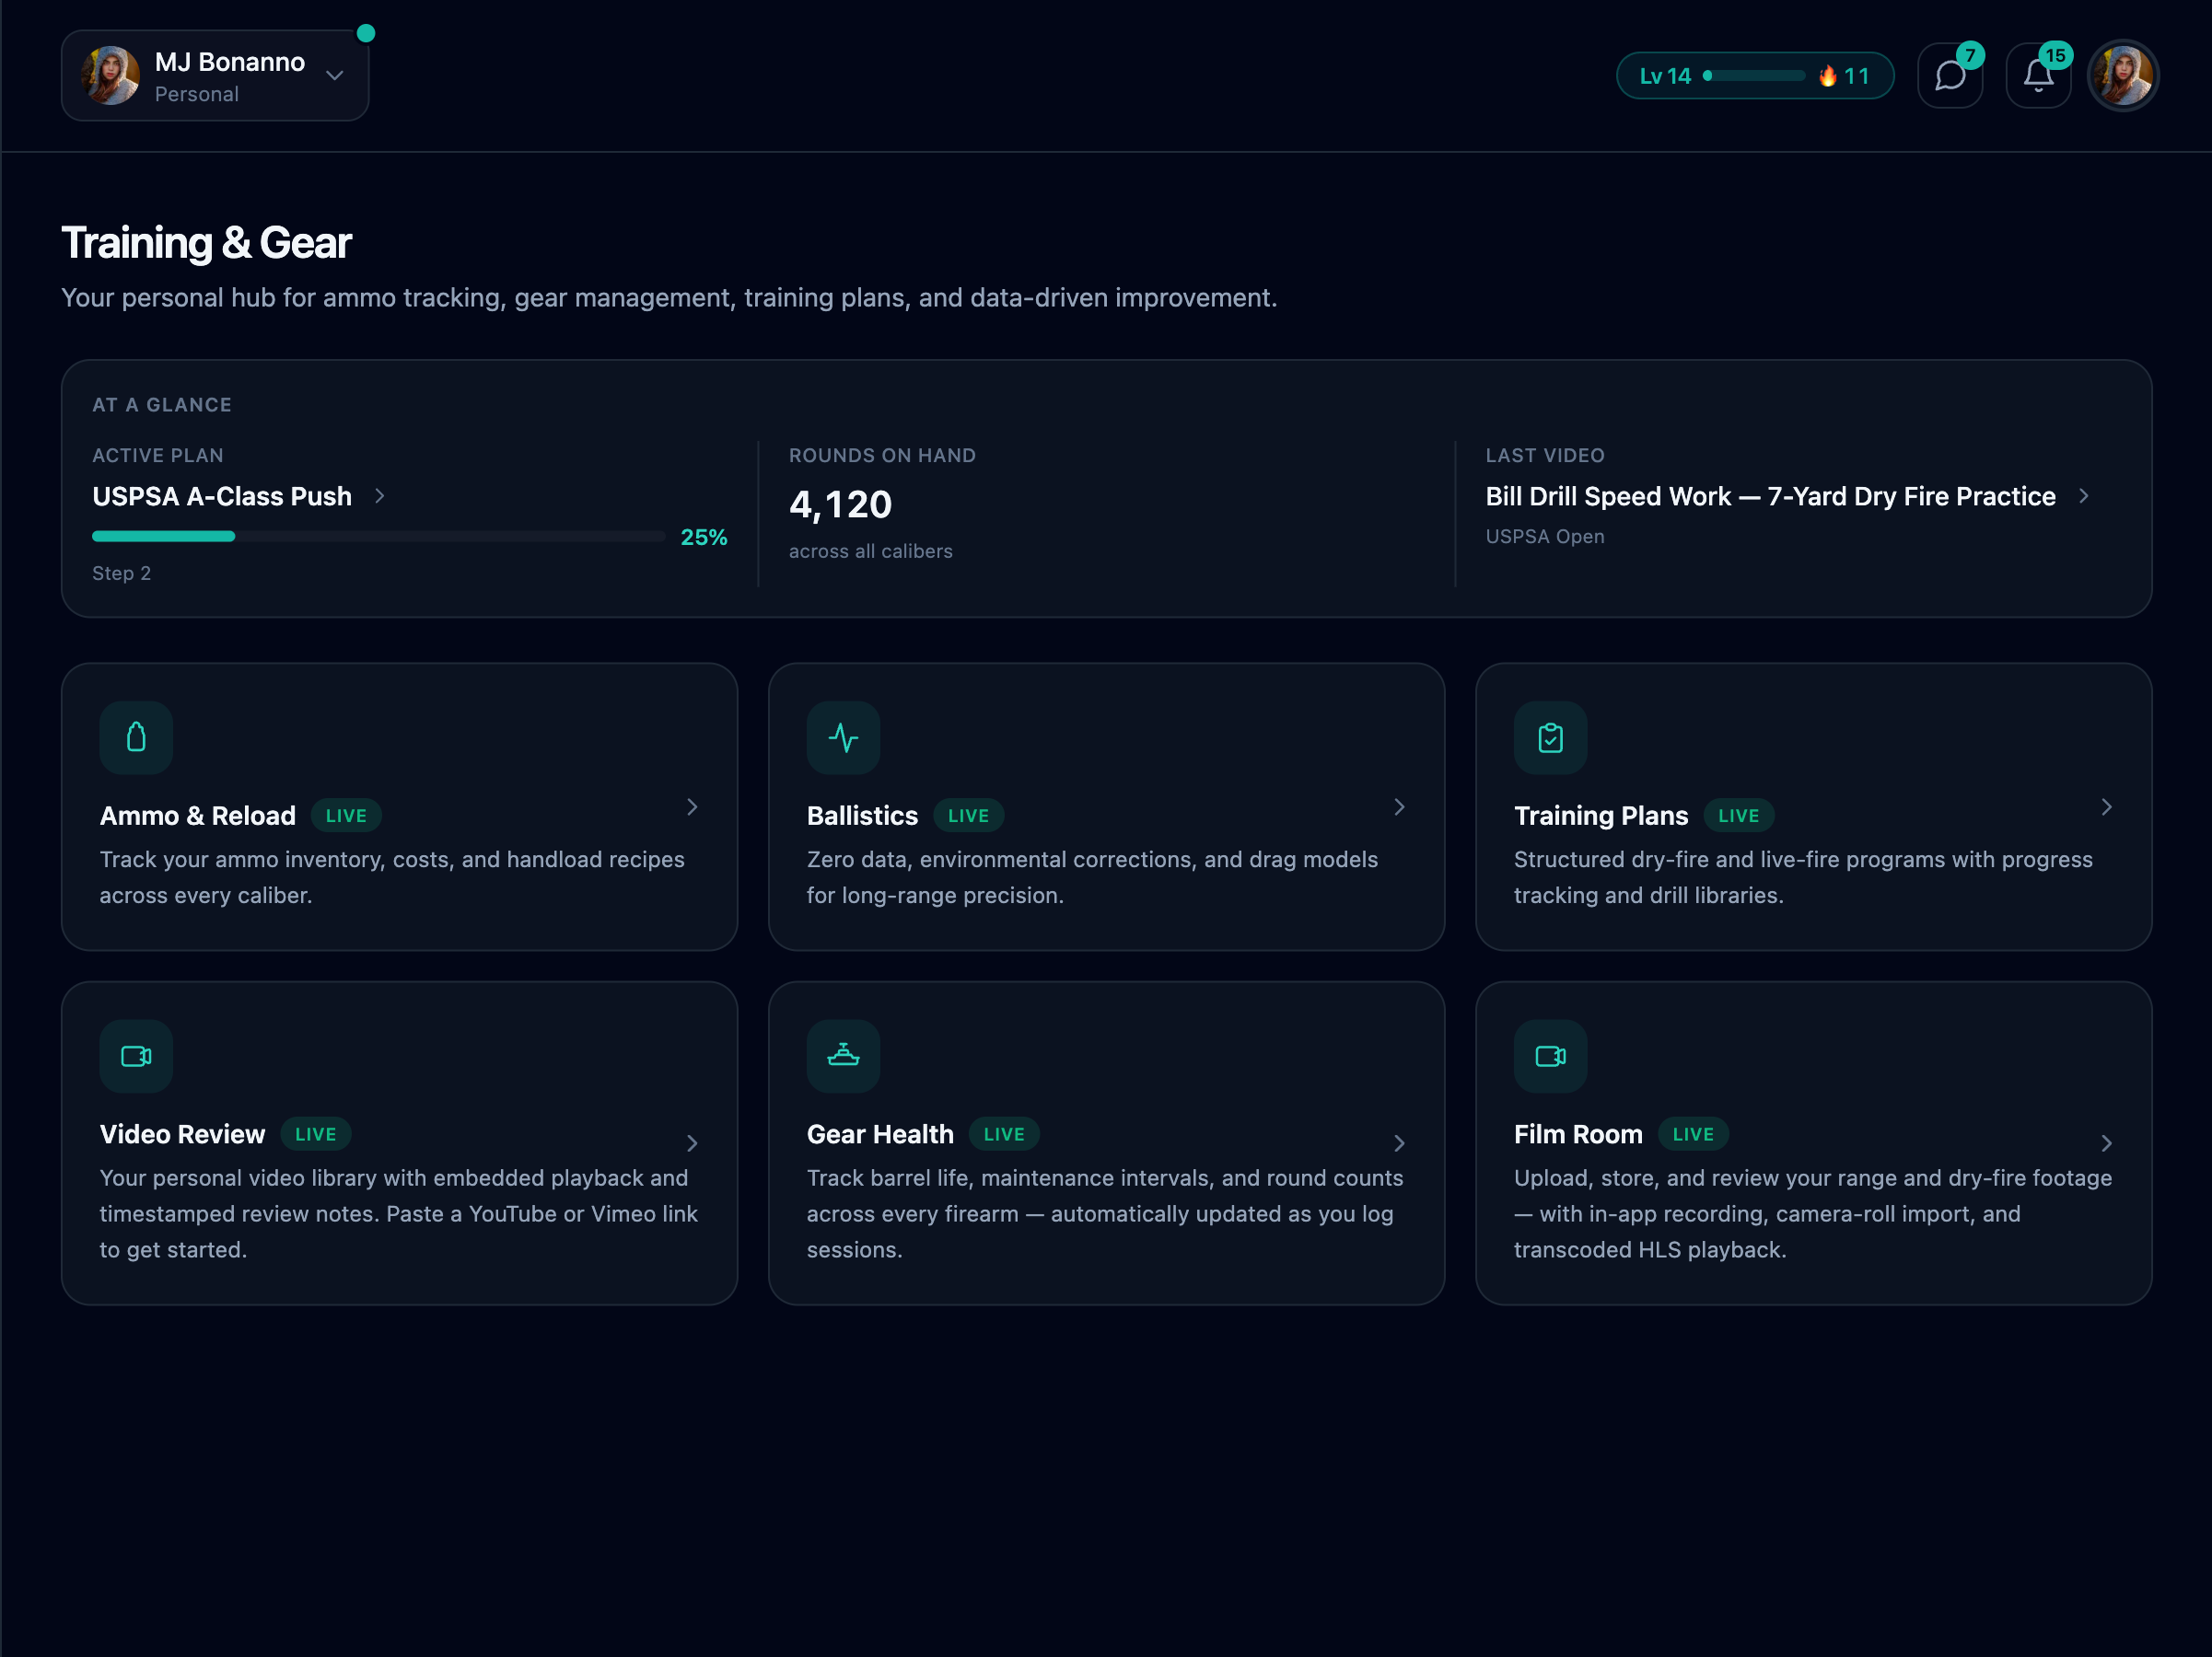This screenshot has width=2212, height=1657.
Task: Click the Film Room camera icon
Action: 1550,1057
